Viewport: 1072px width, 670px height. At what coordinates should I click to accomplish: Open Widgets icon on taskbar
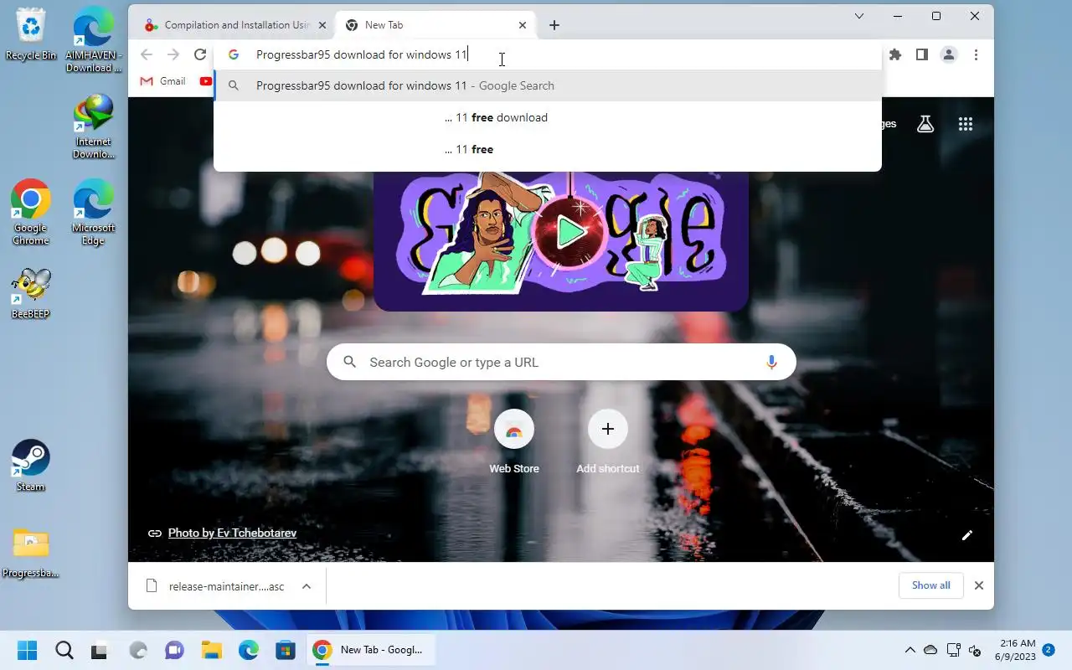137,650
